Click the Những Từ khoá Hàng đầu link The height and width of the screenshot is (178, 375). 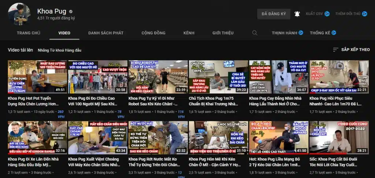click(x=60, y=50)
